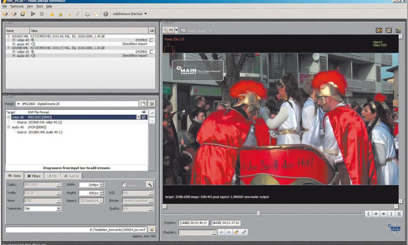Toggle the checkbox for 10026W.XML video #0

point(152,40)
